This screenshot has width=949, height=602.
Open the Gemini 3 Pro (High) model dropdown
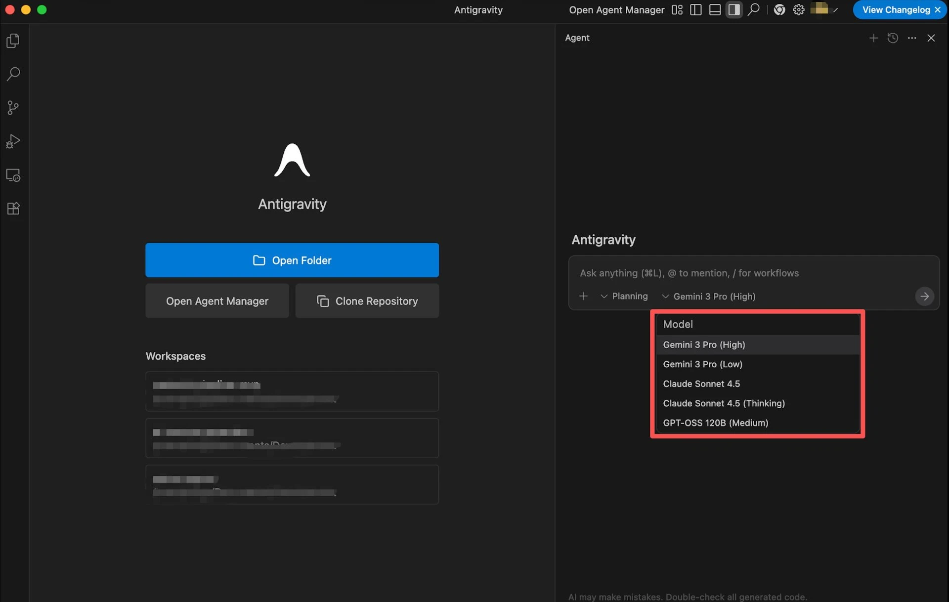(x=709, y=296)
